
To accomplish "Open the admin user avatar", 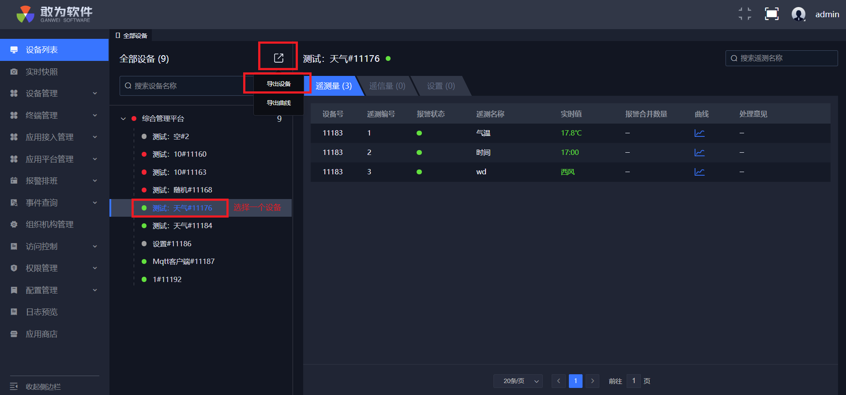I will 798,14.
